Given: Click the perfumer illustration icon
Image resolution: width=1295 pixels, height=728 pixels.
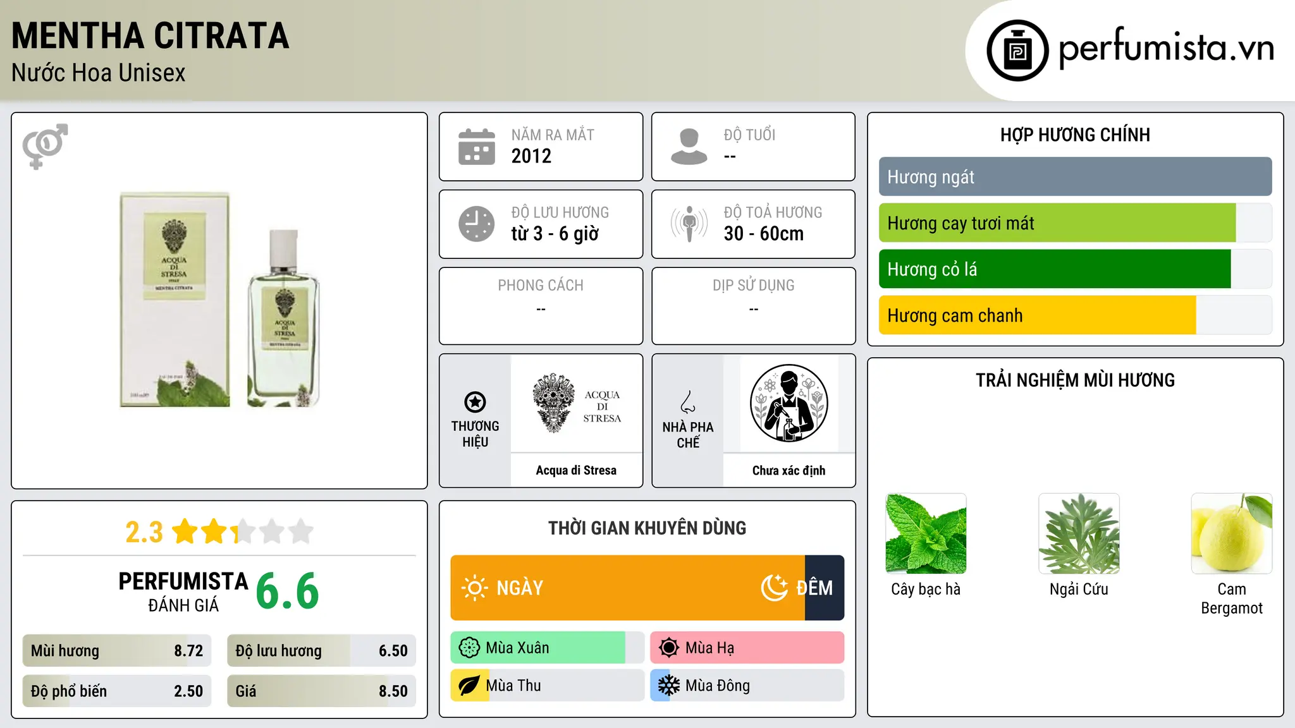Looking at the screenshot, I should (789, 403).
